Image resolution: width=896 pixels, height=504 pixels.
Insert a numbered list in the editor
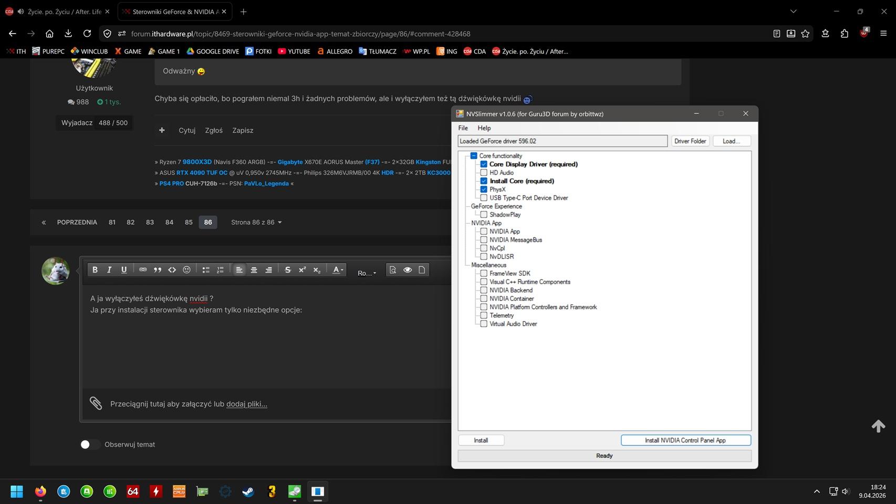220,270
